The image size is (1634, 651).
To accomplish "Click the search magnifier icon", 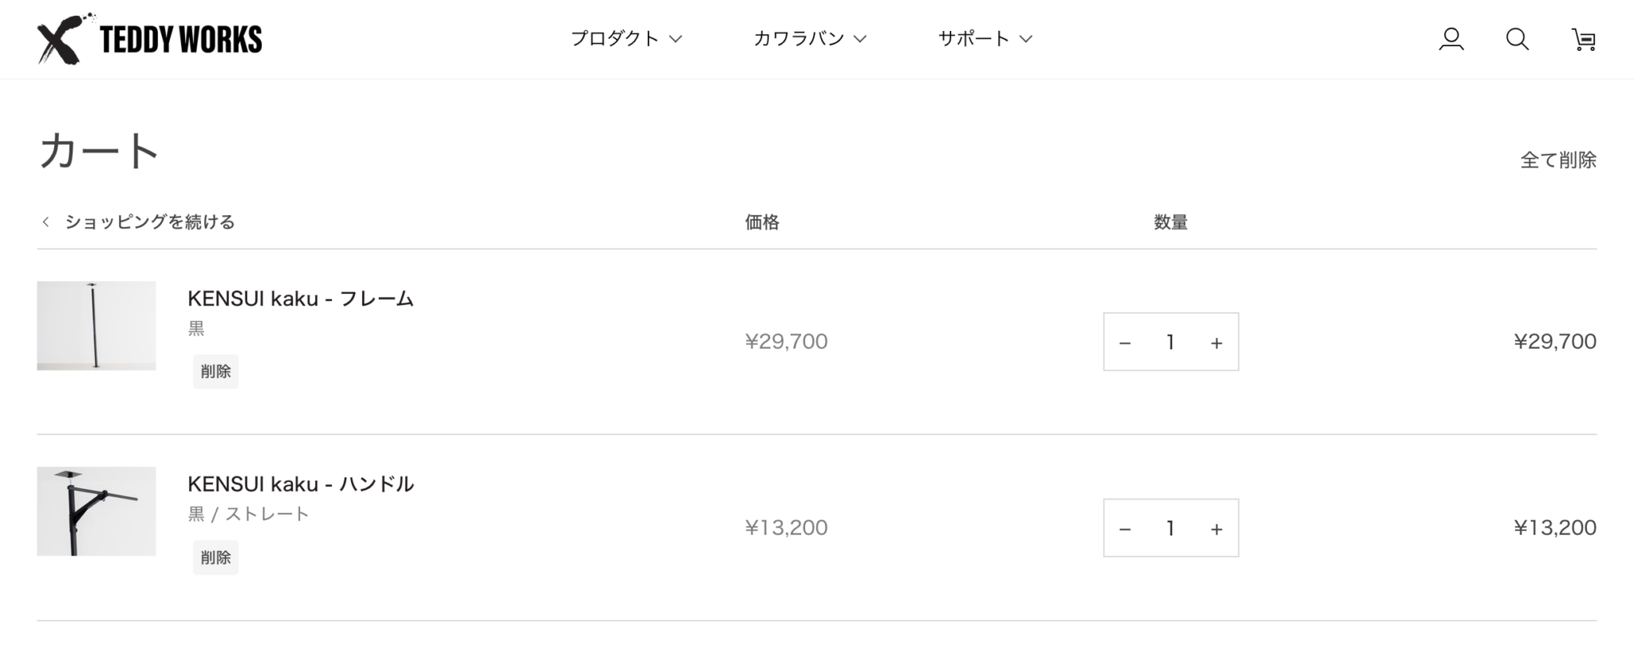I will pyautogui.click(x=1517, y=39).
